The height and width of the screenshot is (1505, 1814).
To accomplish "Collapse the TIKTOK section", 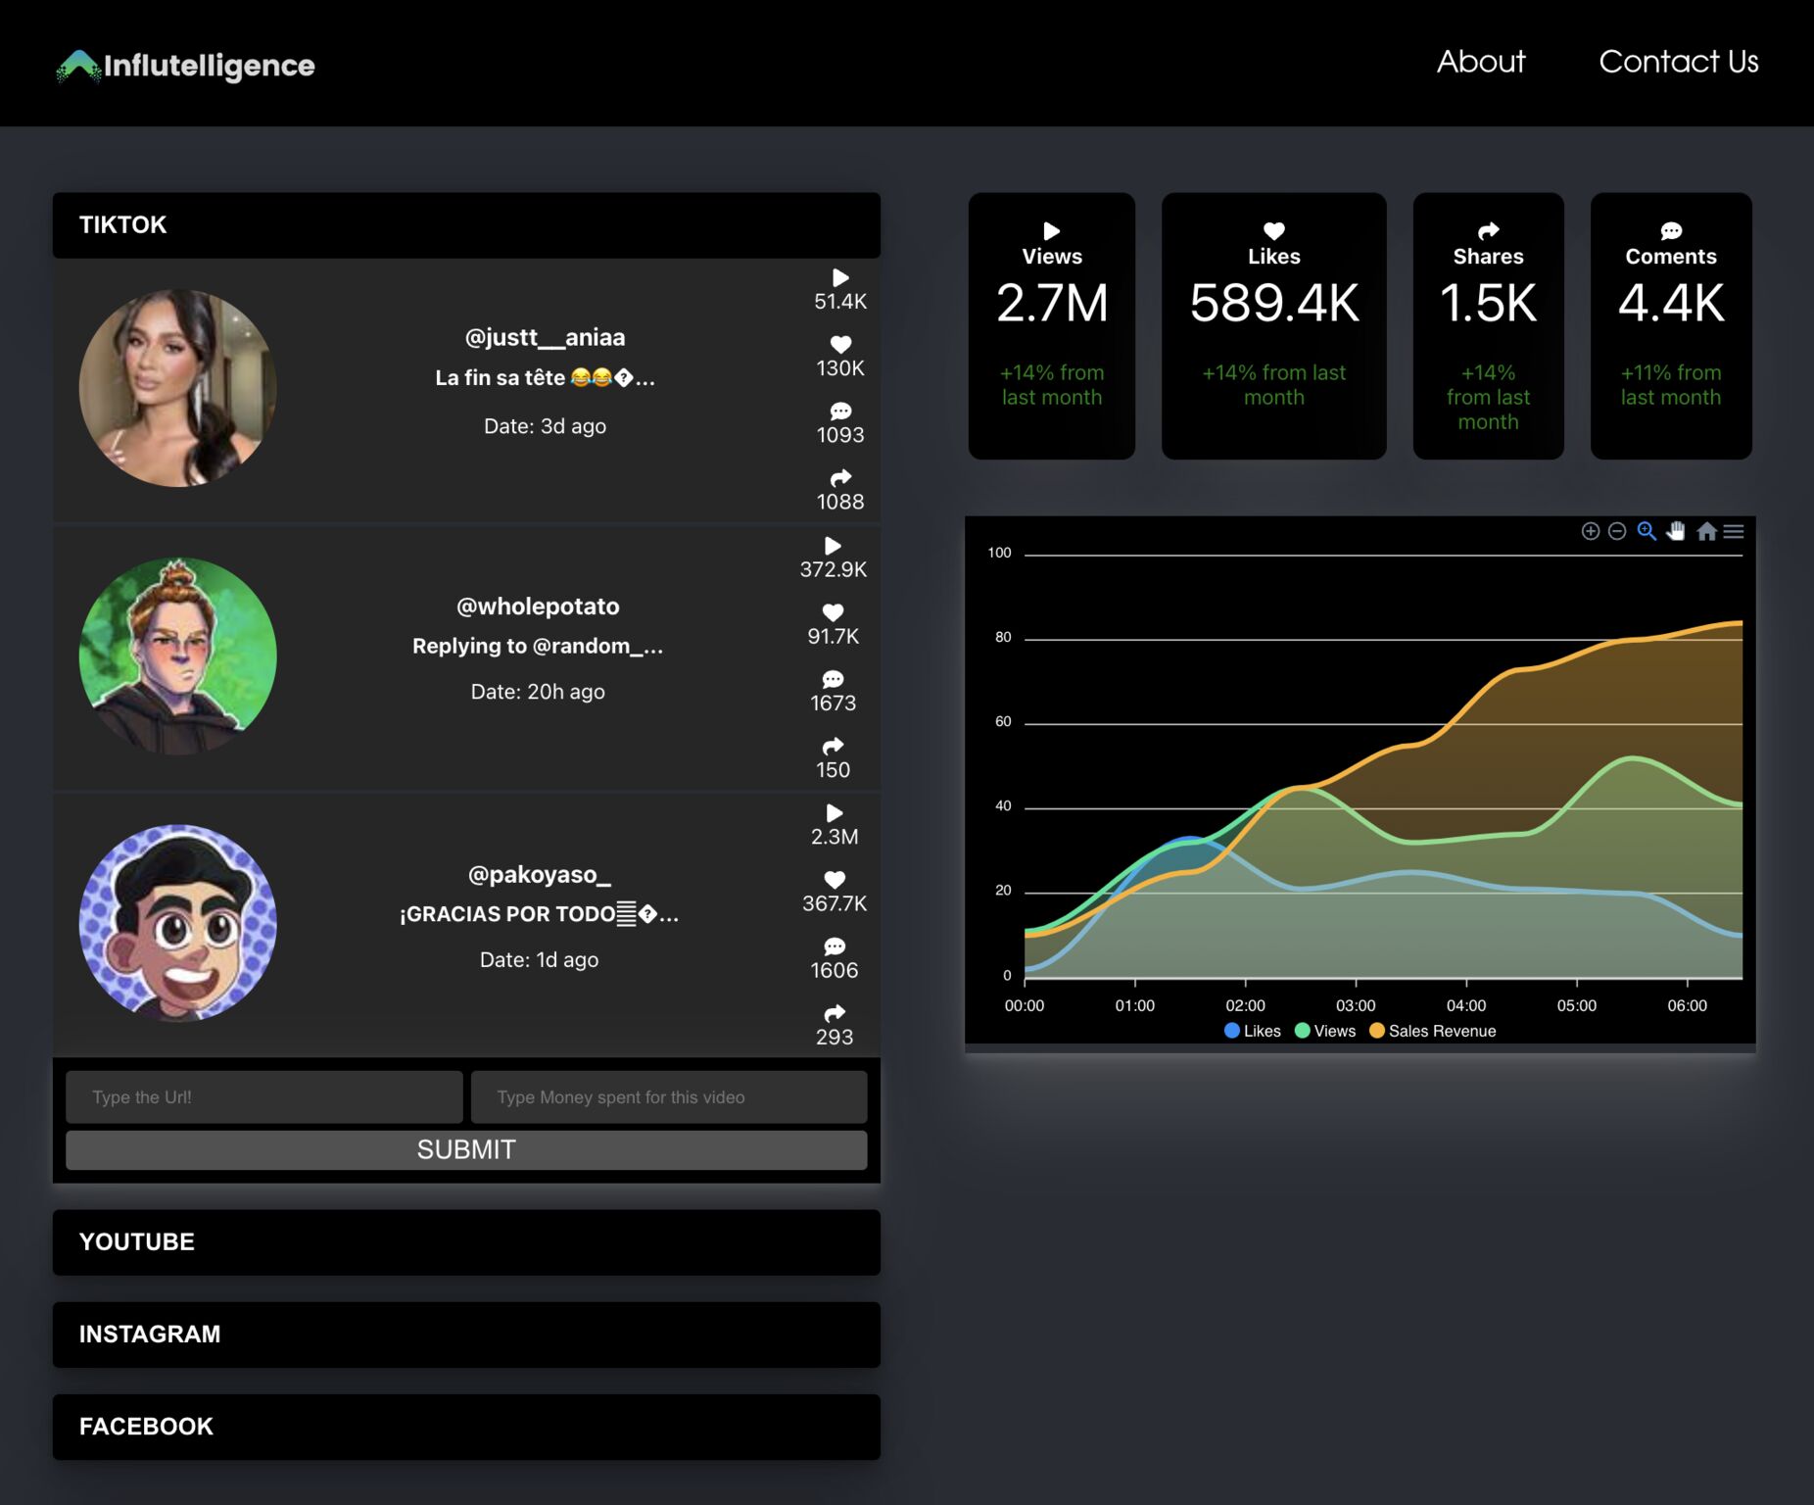I will (466, 225).
